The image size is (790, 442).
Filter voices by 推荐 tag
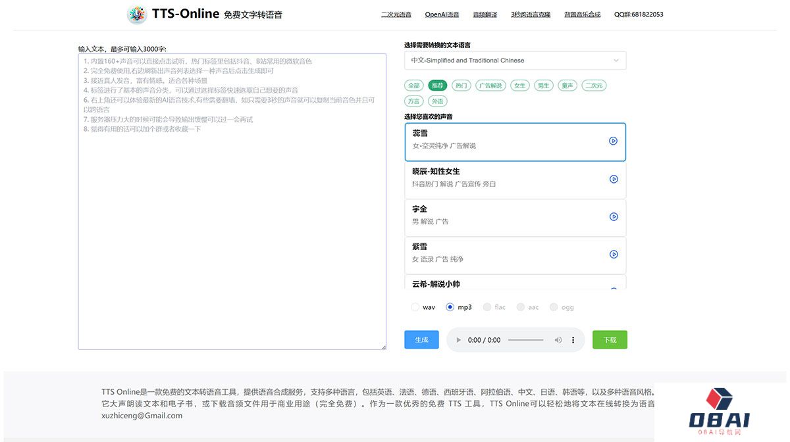click(437, 86)
